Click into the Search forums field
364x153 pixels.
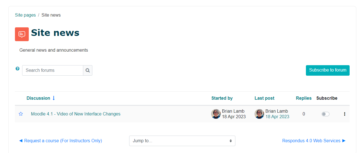coord(53,70)
